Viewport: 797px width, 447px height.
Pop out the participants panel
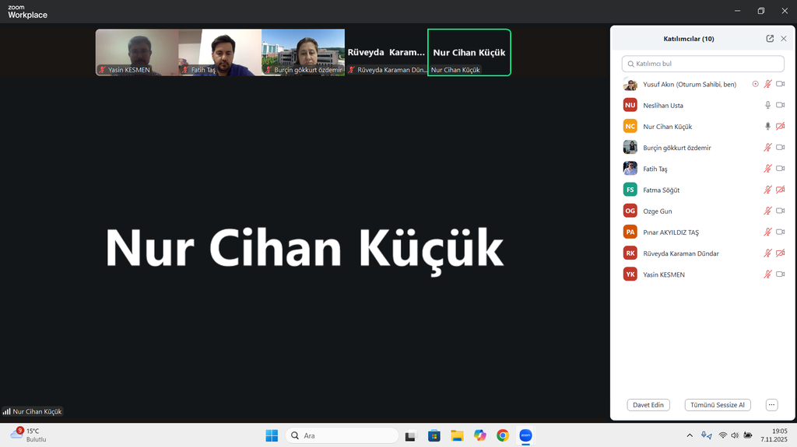coord(770,39)
